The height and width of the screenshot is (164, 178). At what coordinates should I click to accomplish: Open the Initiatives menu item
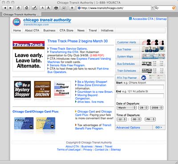[107, 30]
